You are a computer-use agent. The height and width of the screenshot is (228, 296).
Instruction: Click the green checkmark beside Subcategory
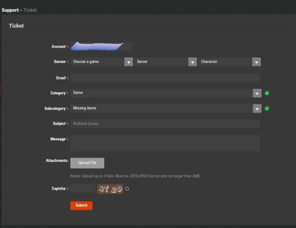[x=267, y=108]
